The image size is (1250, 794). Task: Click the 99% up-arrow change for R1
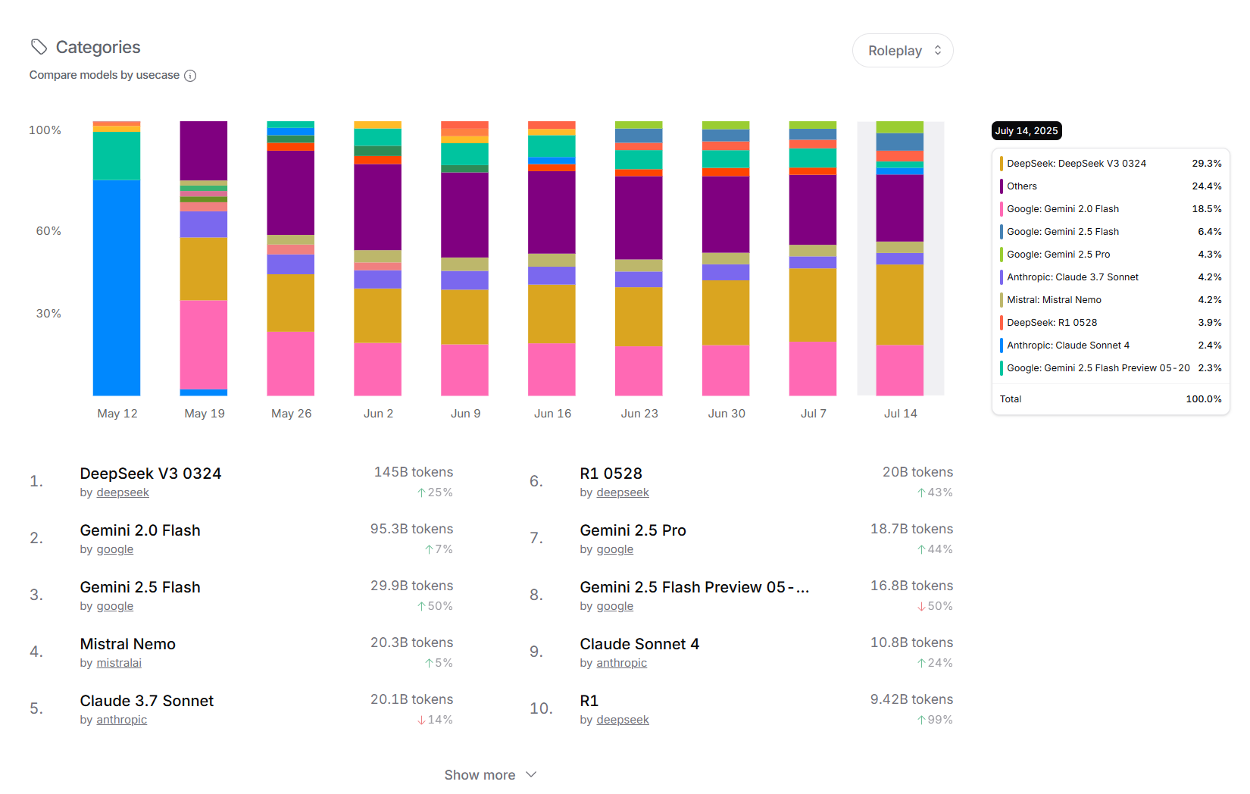click(935, 720)
